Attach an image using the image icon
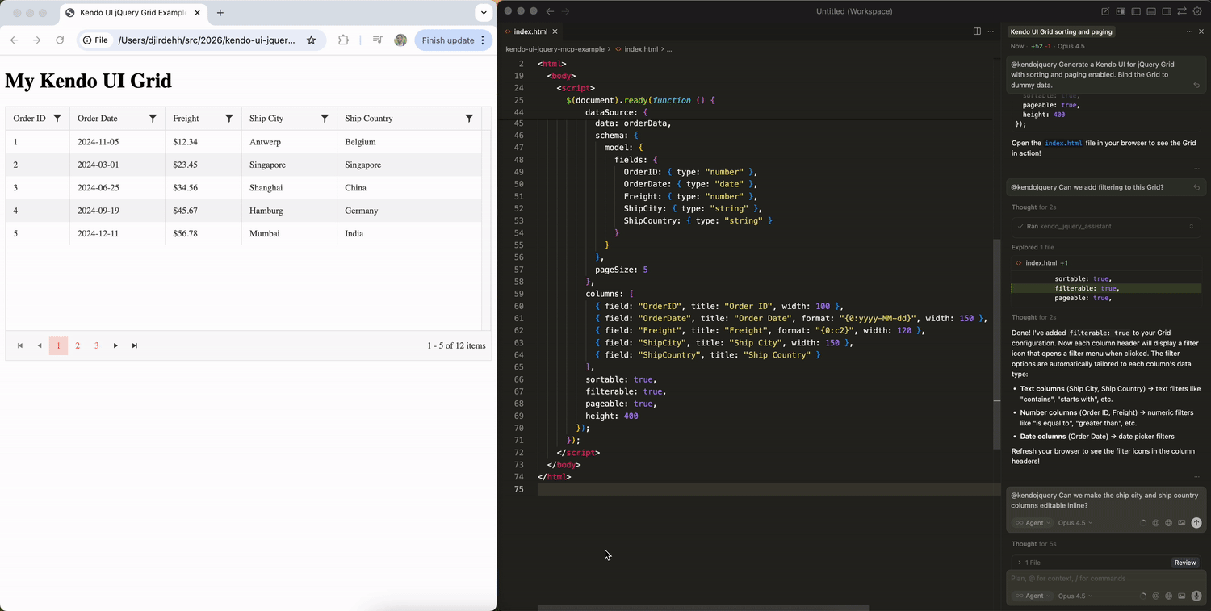 click(x=1181, y=522)
